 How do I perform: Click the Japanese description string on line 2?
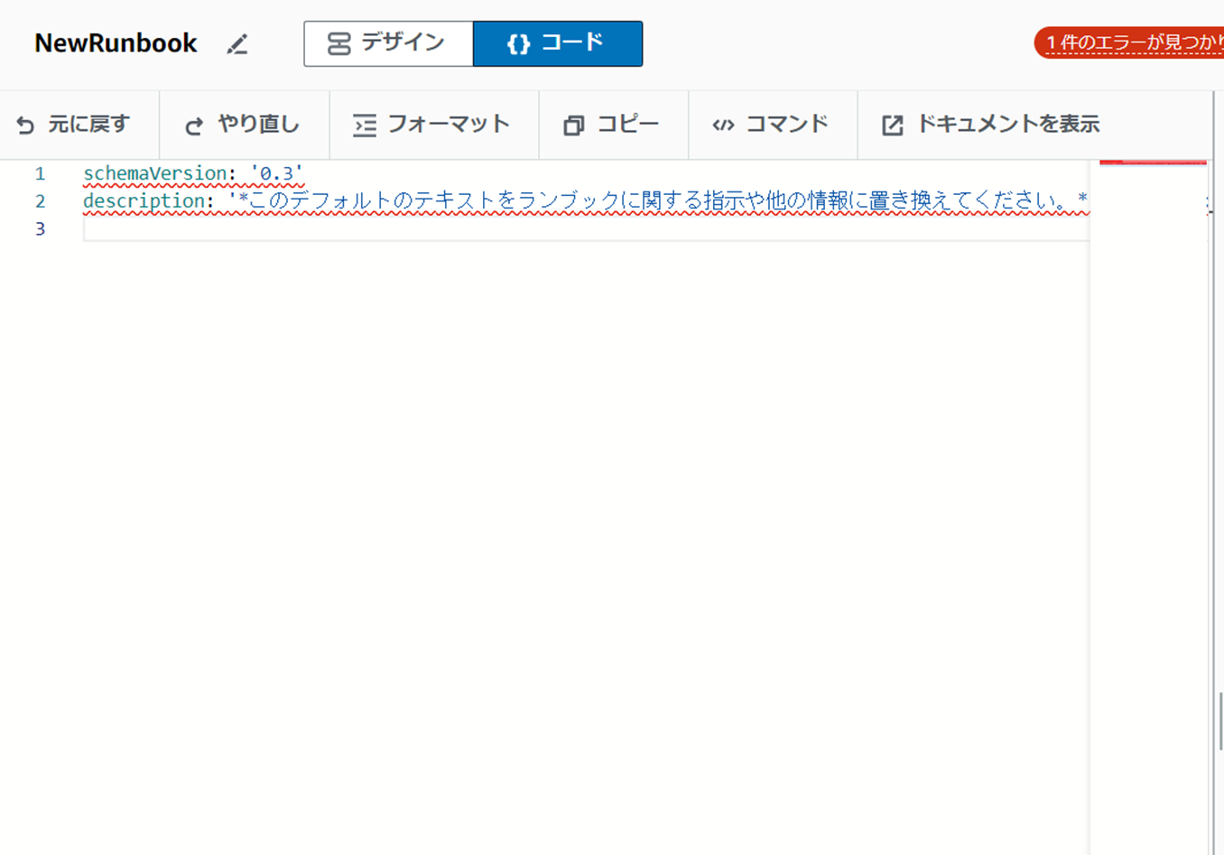tap(658, 201)
